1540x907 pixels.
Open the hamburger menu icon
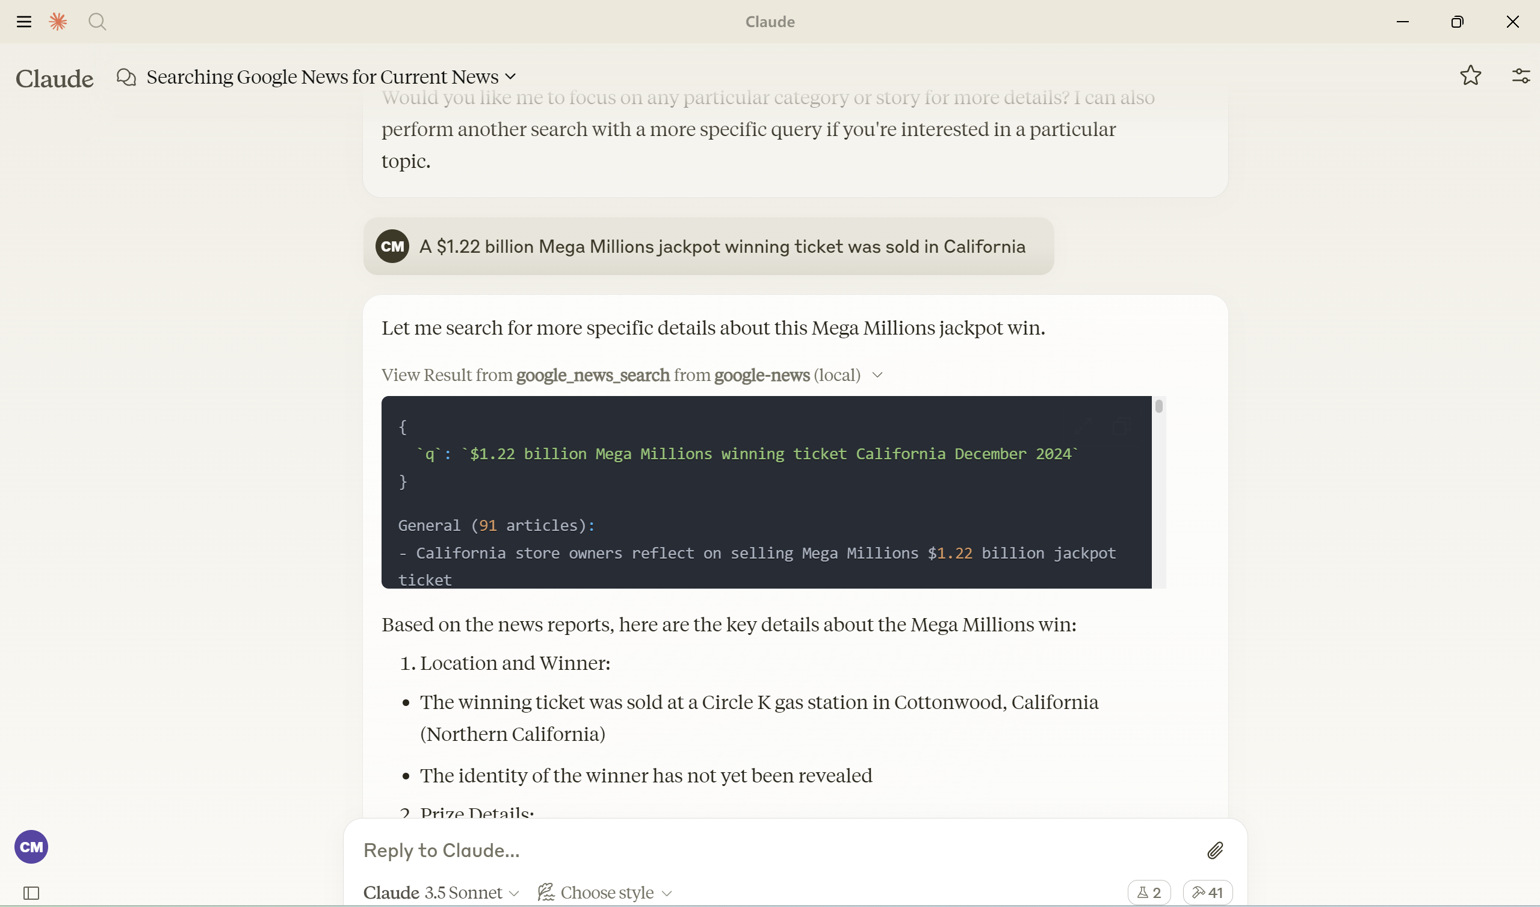pos(24,22)
